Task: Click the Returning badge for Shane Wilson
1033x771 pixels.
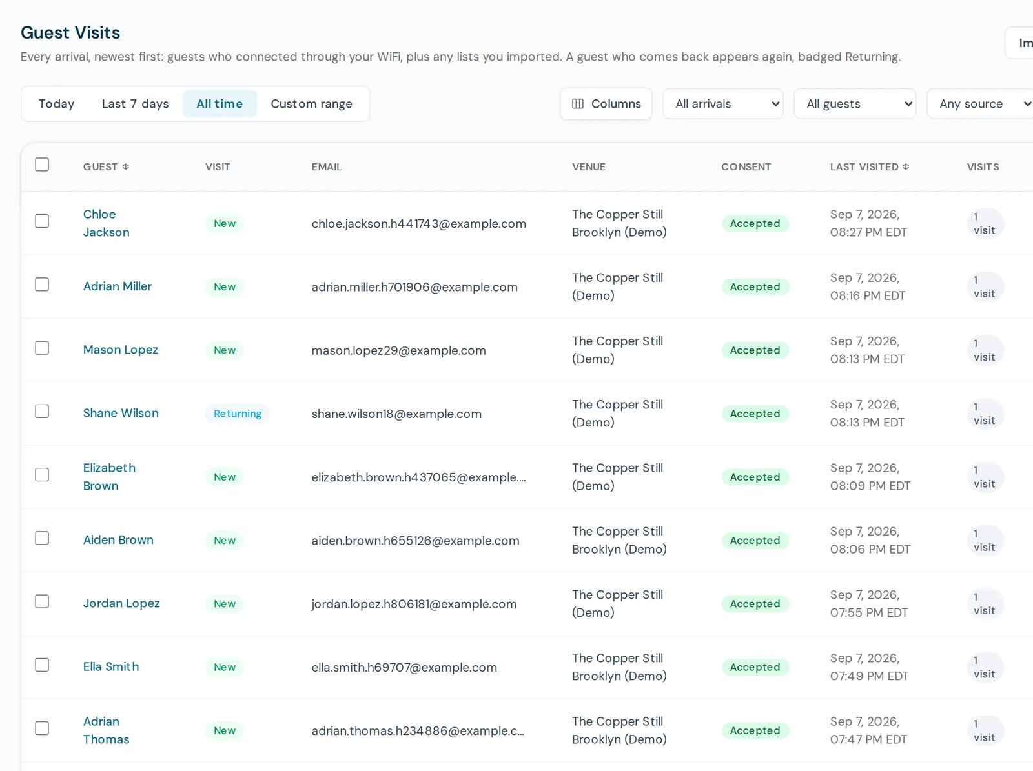Action: click(x=238, y=414)
